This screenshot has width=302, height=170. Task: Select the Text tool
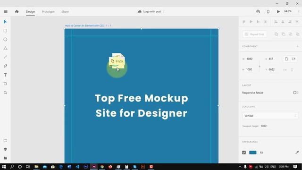coord(5,75)
